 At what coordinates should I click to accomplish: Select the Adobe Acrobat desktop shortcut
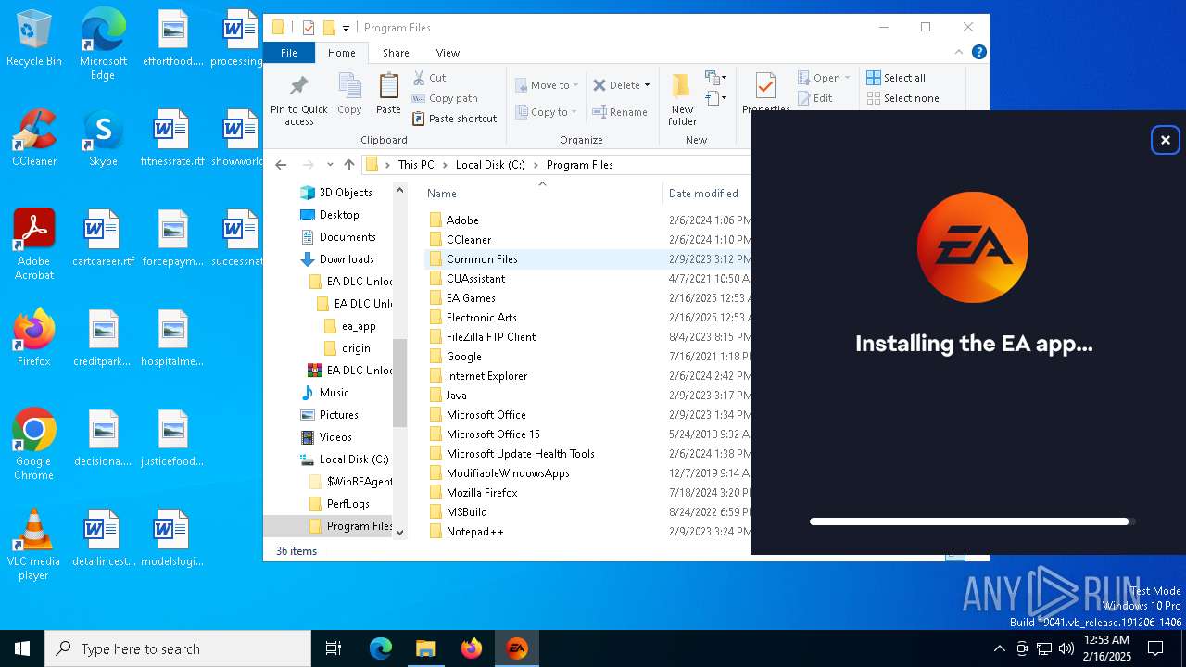tap(34, 245)
